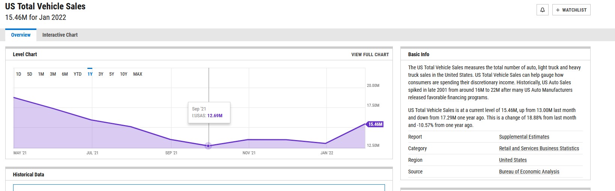
Task: Open Bureau of Economic Analysis source
Action: [x=529, y=172]
